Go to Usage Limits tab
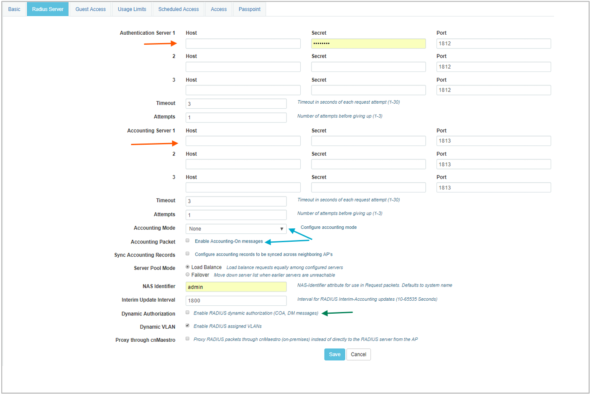This screenshot has width=590, height=394. 132,9
